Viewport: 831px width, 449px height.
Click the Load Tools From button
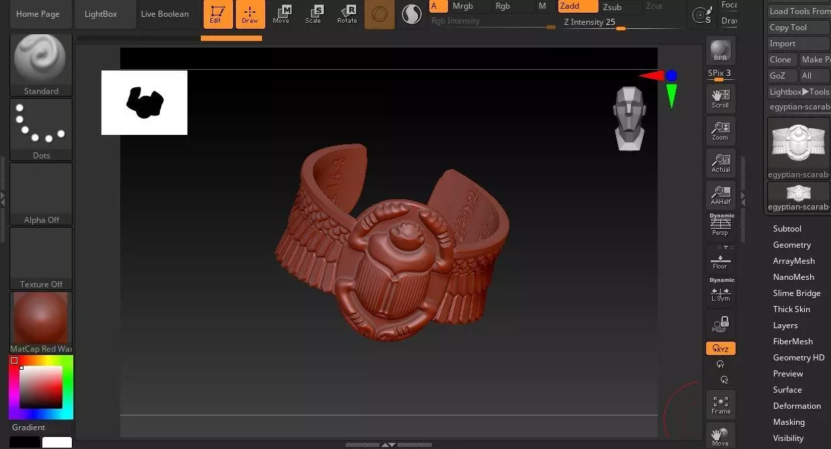point(799,11)
